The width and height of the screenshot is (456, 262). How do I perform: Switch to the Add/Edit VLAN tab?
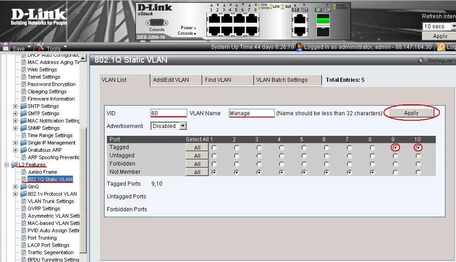(176, 80)
